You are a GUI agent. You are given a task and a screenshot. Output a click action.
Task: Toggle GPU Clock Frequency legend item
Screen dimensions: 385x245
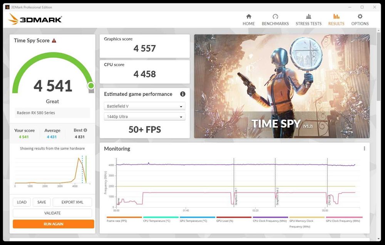click(x=344, y=219)
